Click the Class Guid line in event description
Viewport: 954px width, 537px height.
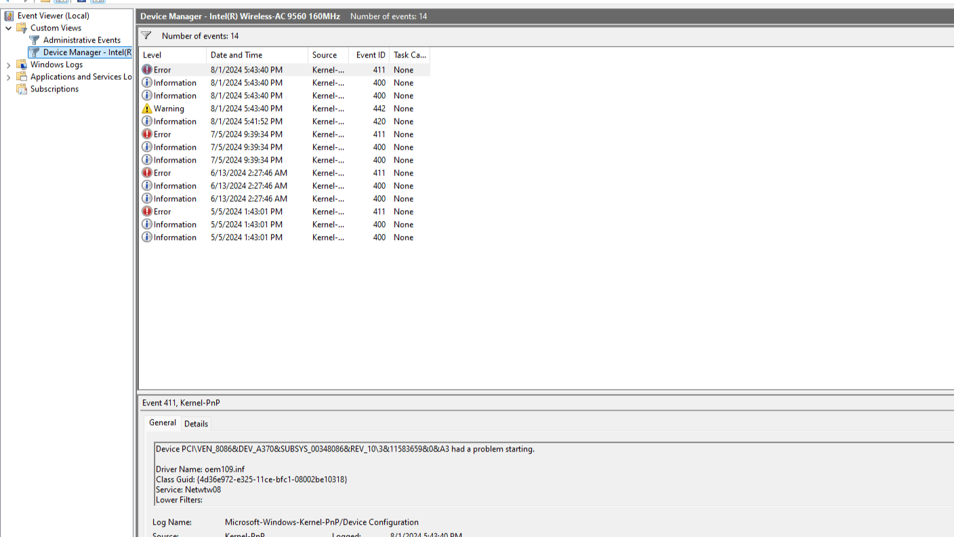(251, 479)
